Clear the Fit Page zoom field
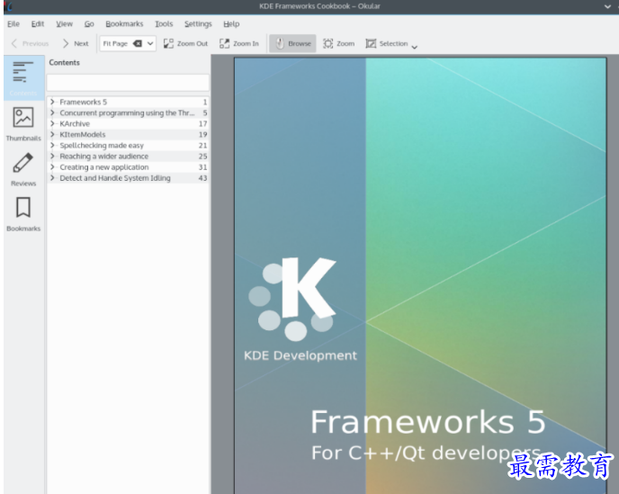Image resolution: width=619 pixels, height=494 pixels. click(x=137, y=43)
